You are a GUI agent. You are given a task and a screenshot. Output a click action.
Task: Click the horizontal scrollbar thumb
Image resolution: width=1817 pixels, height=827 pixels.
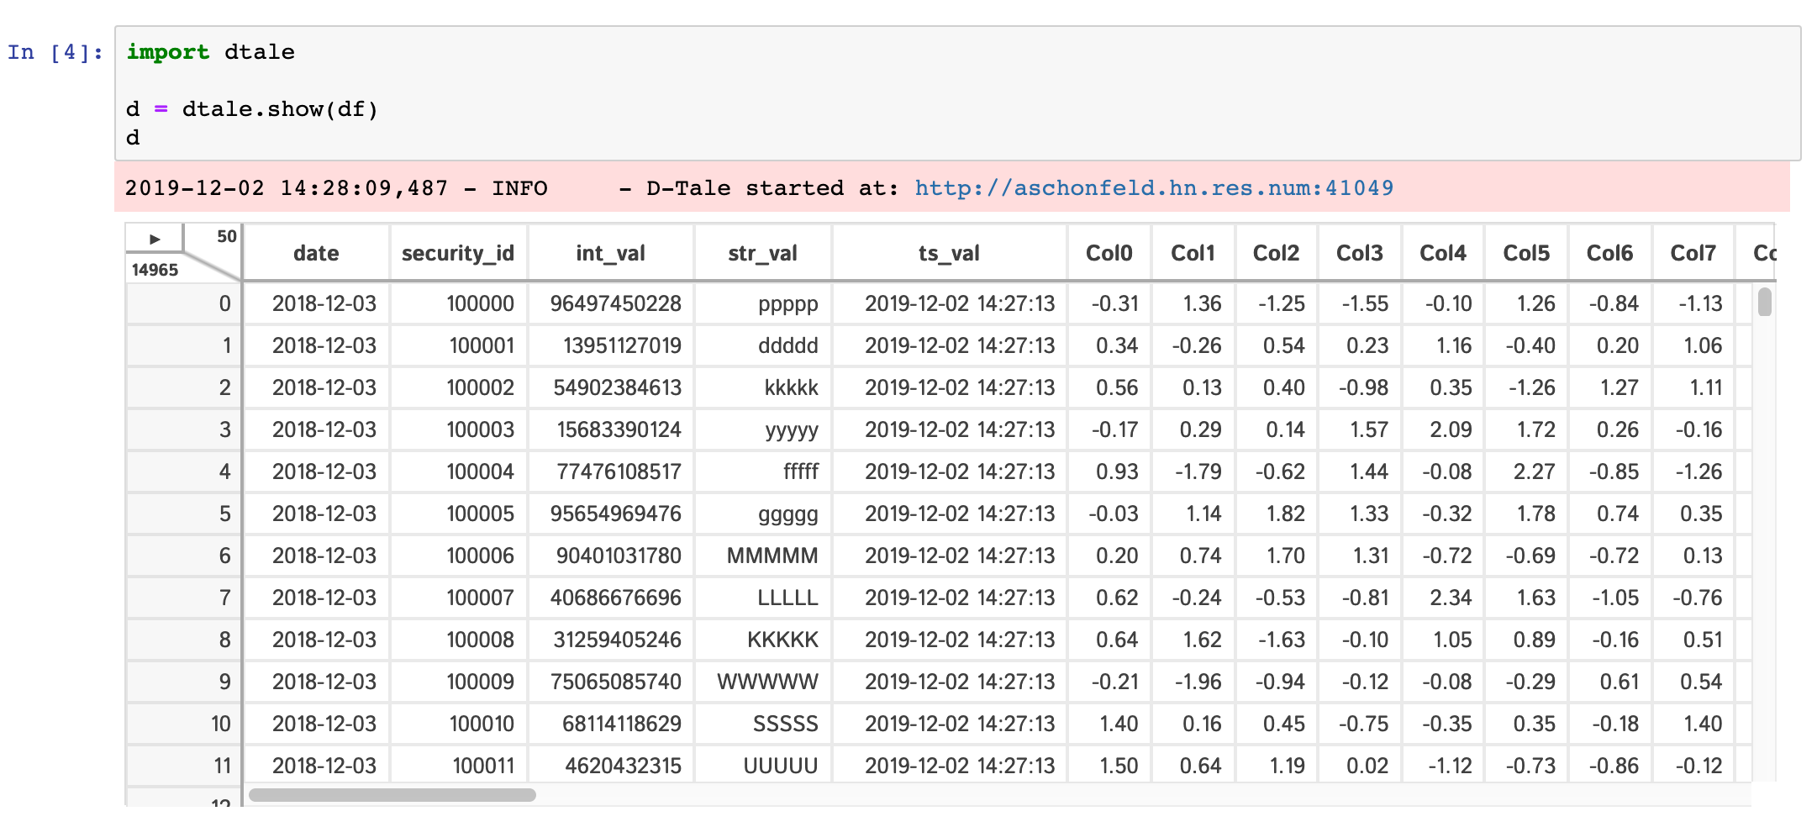pyautogui.click(x=392, y=795)
